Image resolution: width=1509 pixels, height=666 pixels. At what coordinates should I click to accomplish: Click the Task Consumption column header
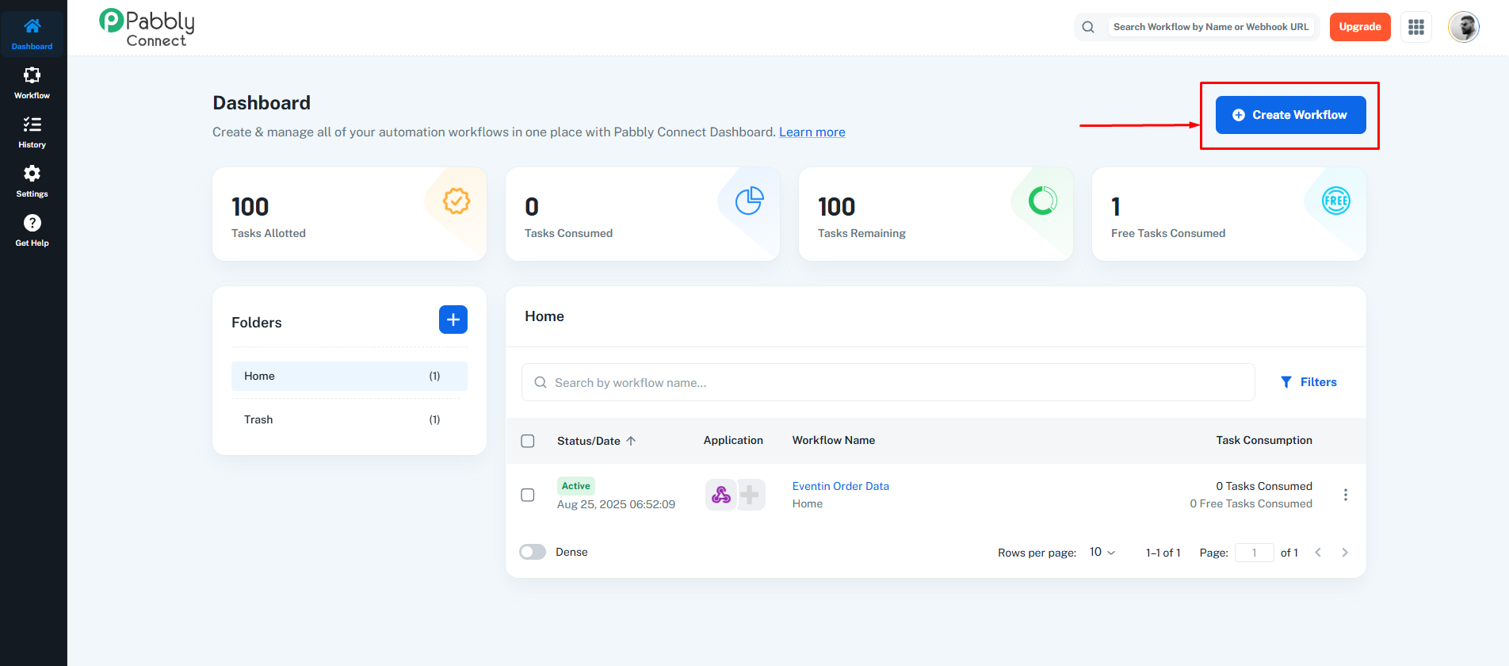coord(1264,440)
